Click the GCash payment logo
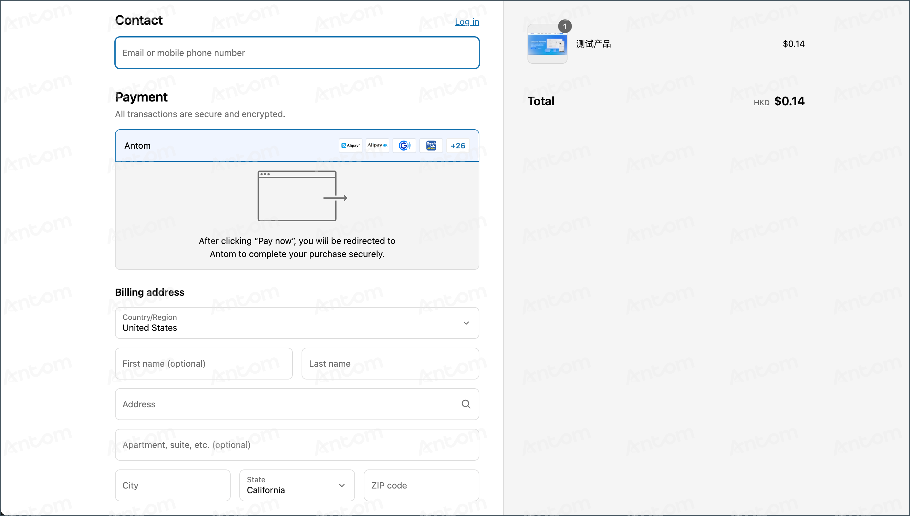The width and height of the screenshot is (910, 516). coord(404,146)
